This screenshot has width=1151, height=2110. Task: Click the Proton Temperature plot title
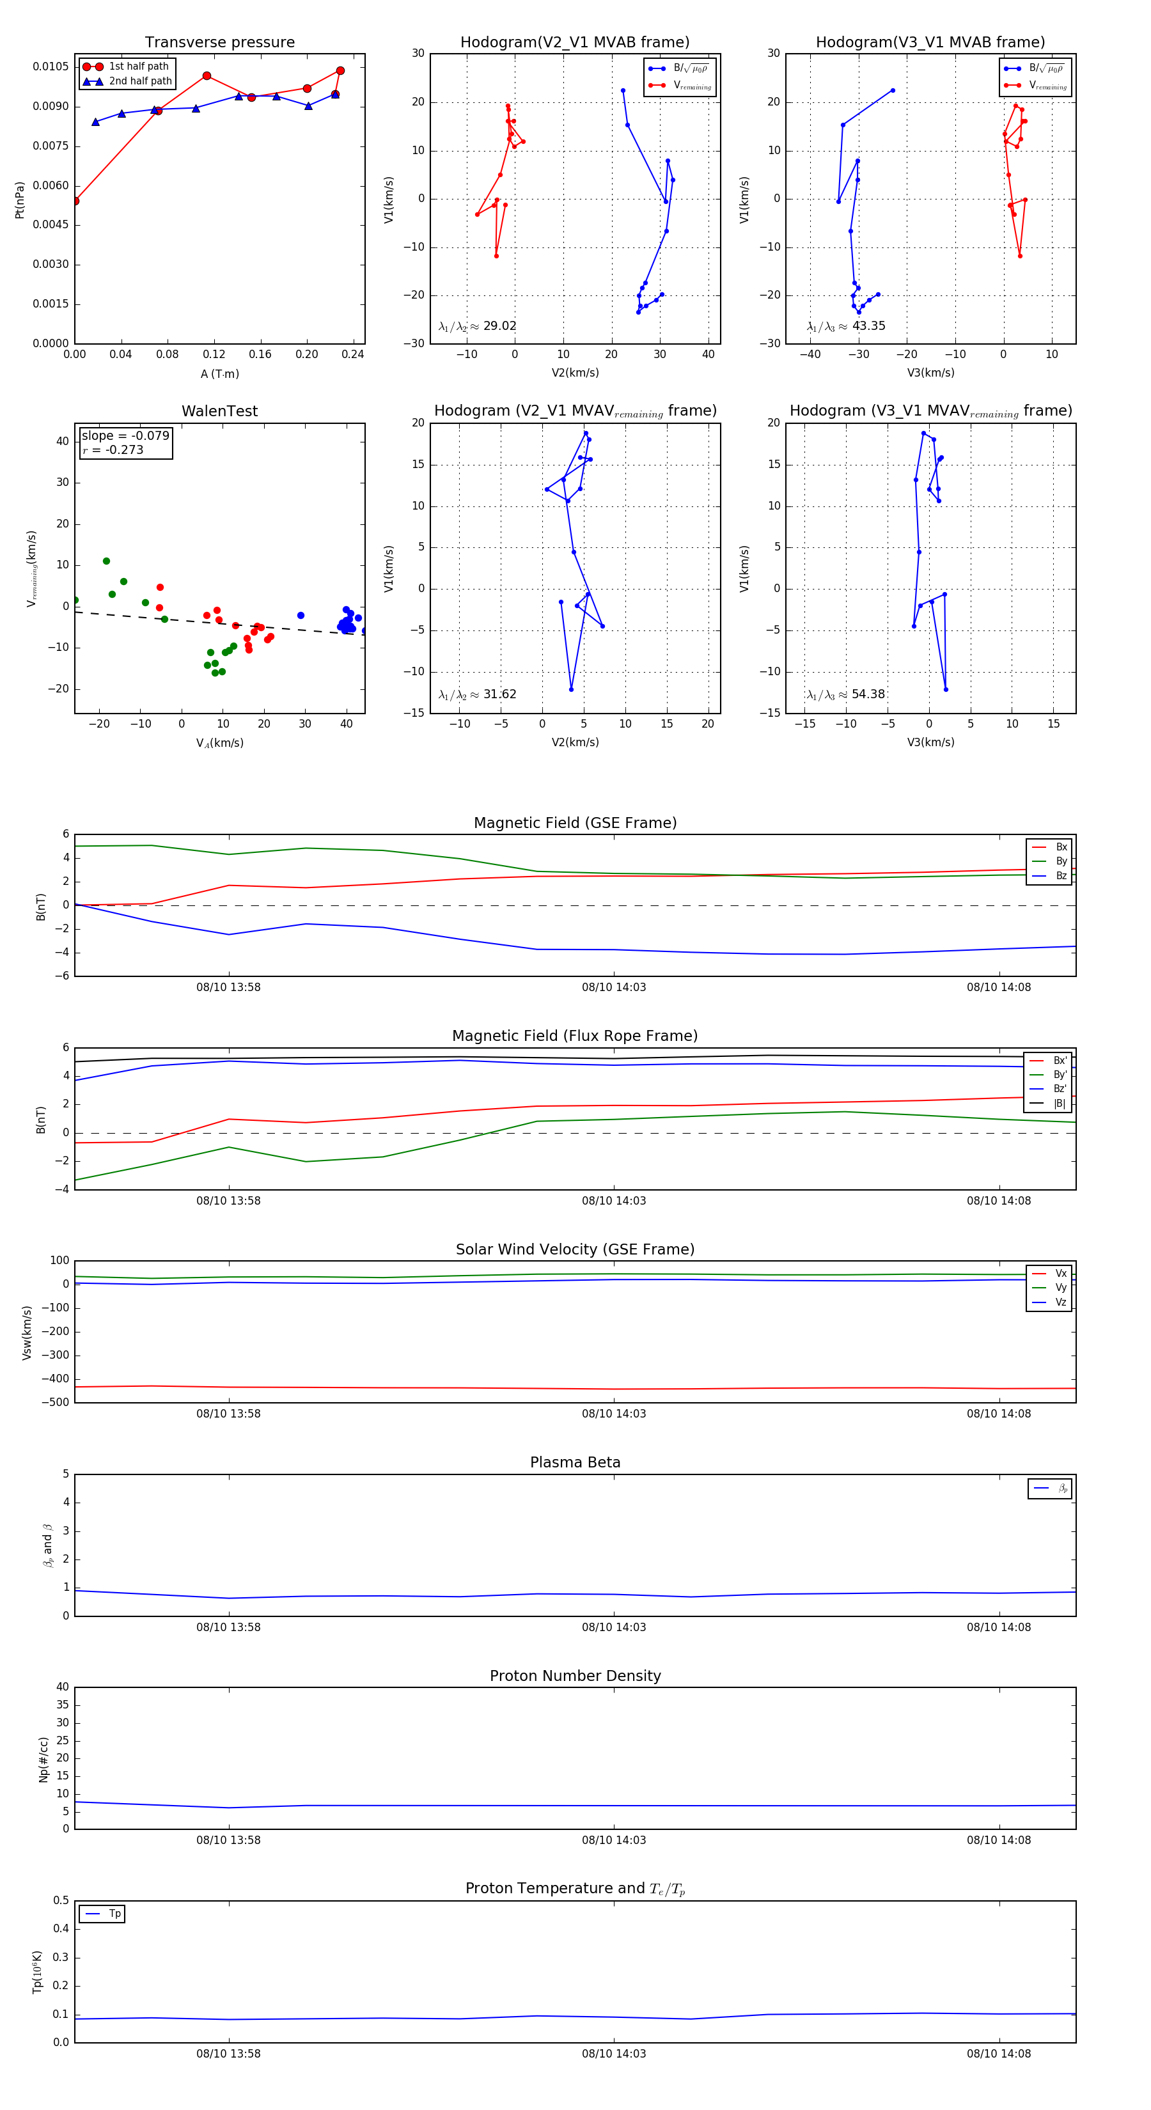[575, 1889]
